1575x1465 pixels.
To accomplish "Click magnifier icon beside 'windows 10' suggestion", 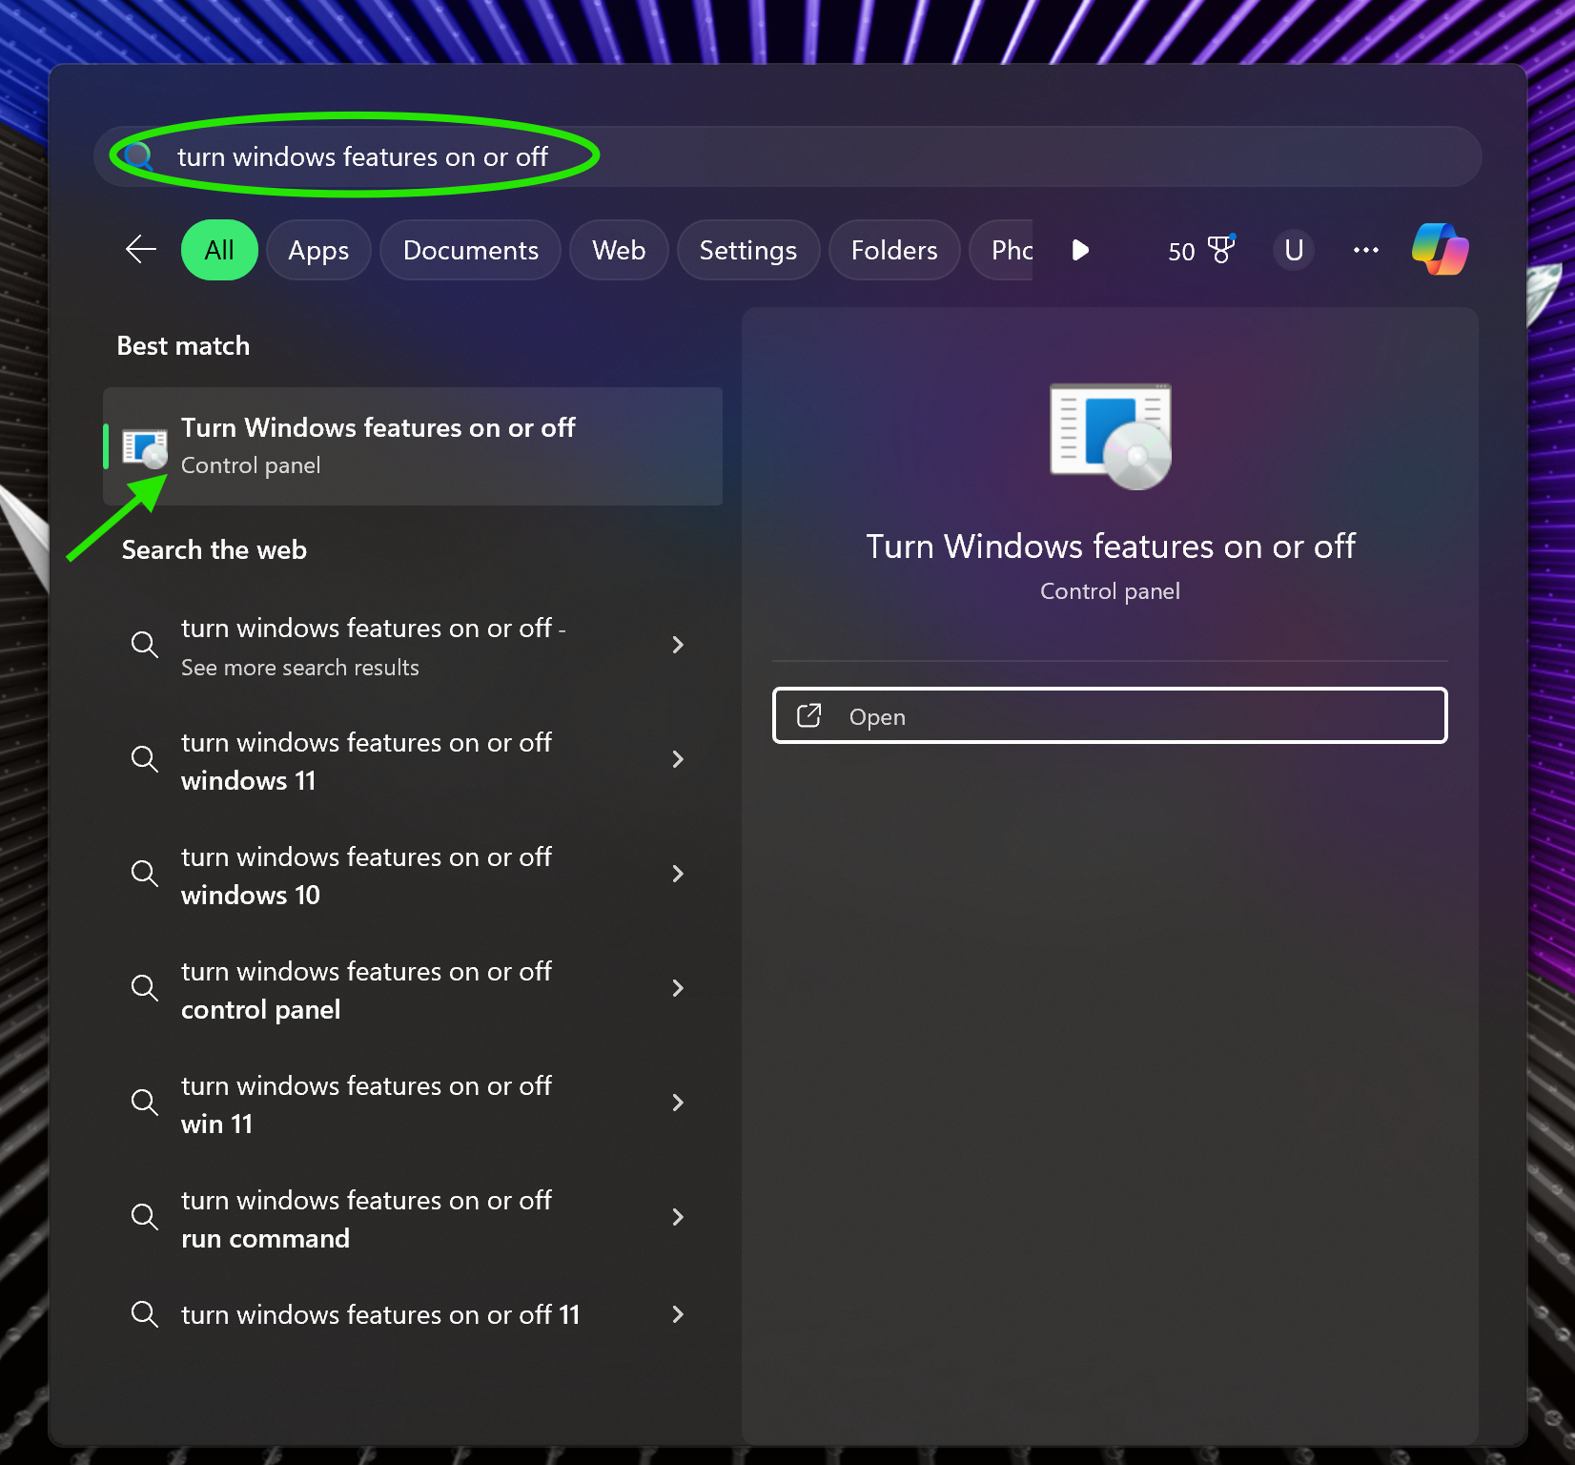I will pos(145,874).
